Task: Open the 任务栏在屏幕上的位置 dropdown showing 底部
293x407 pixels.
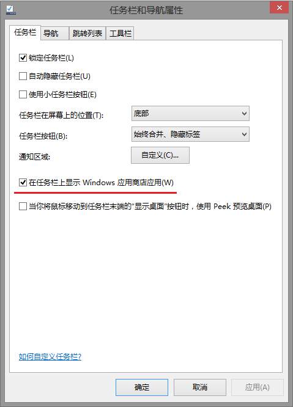Action: [190, 114]
